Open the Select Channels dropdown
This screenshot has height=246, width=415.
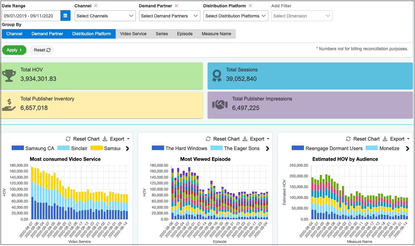[x=105, y=16]
